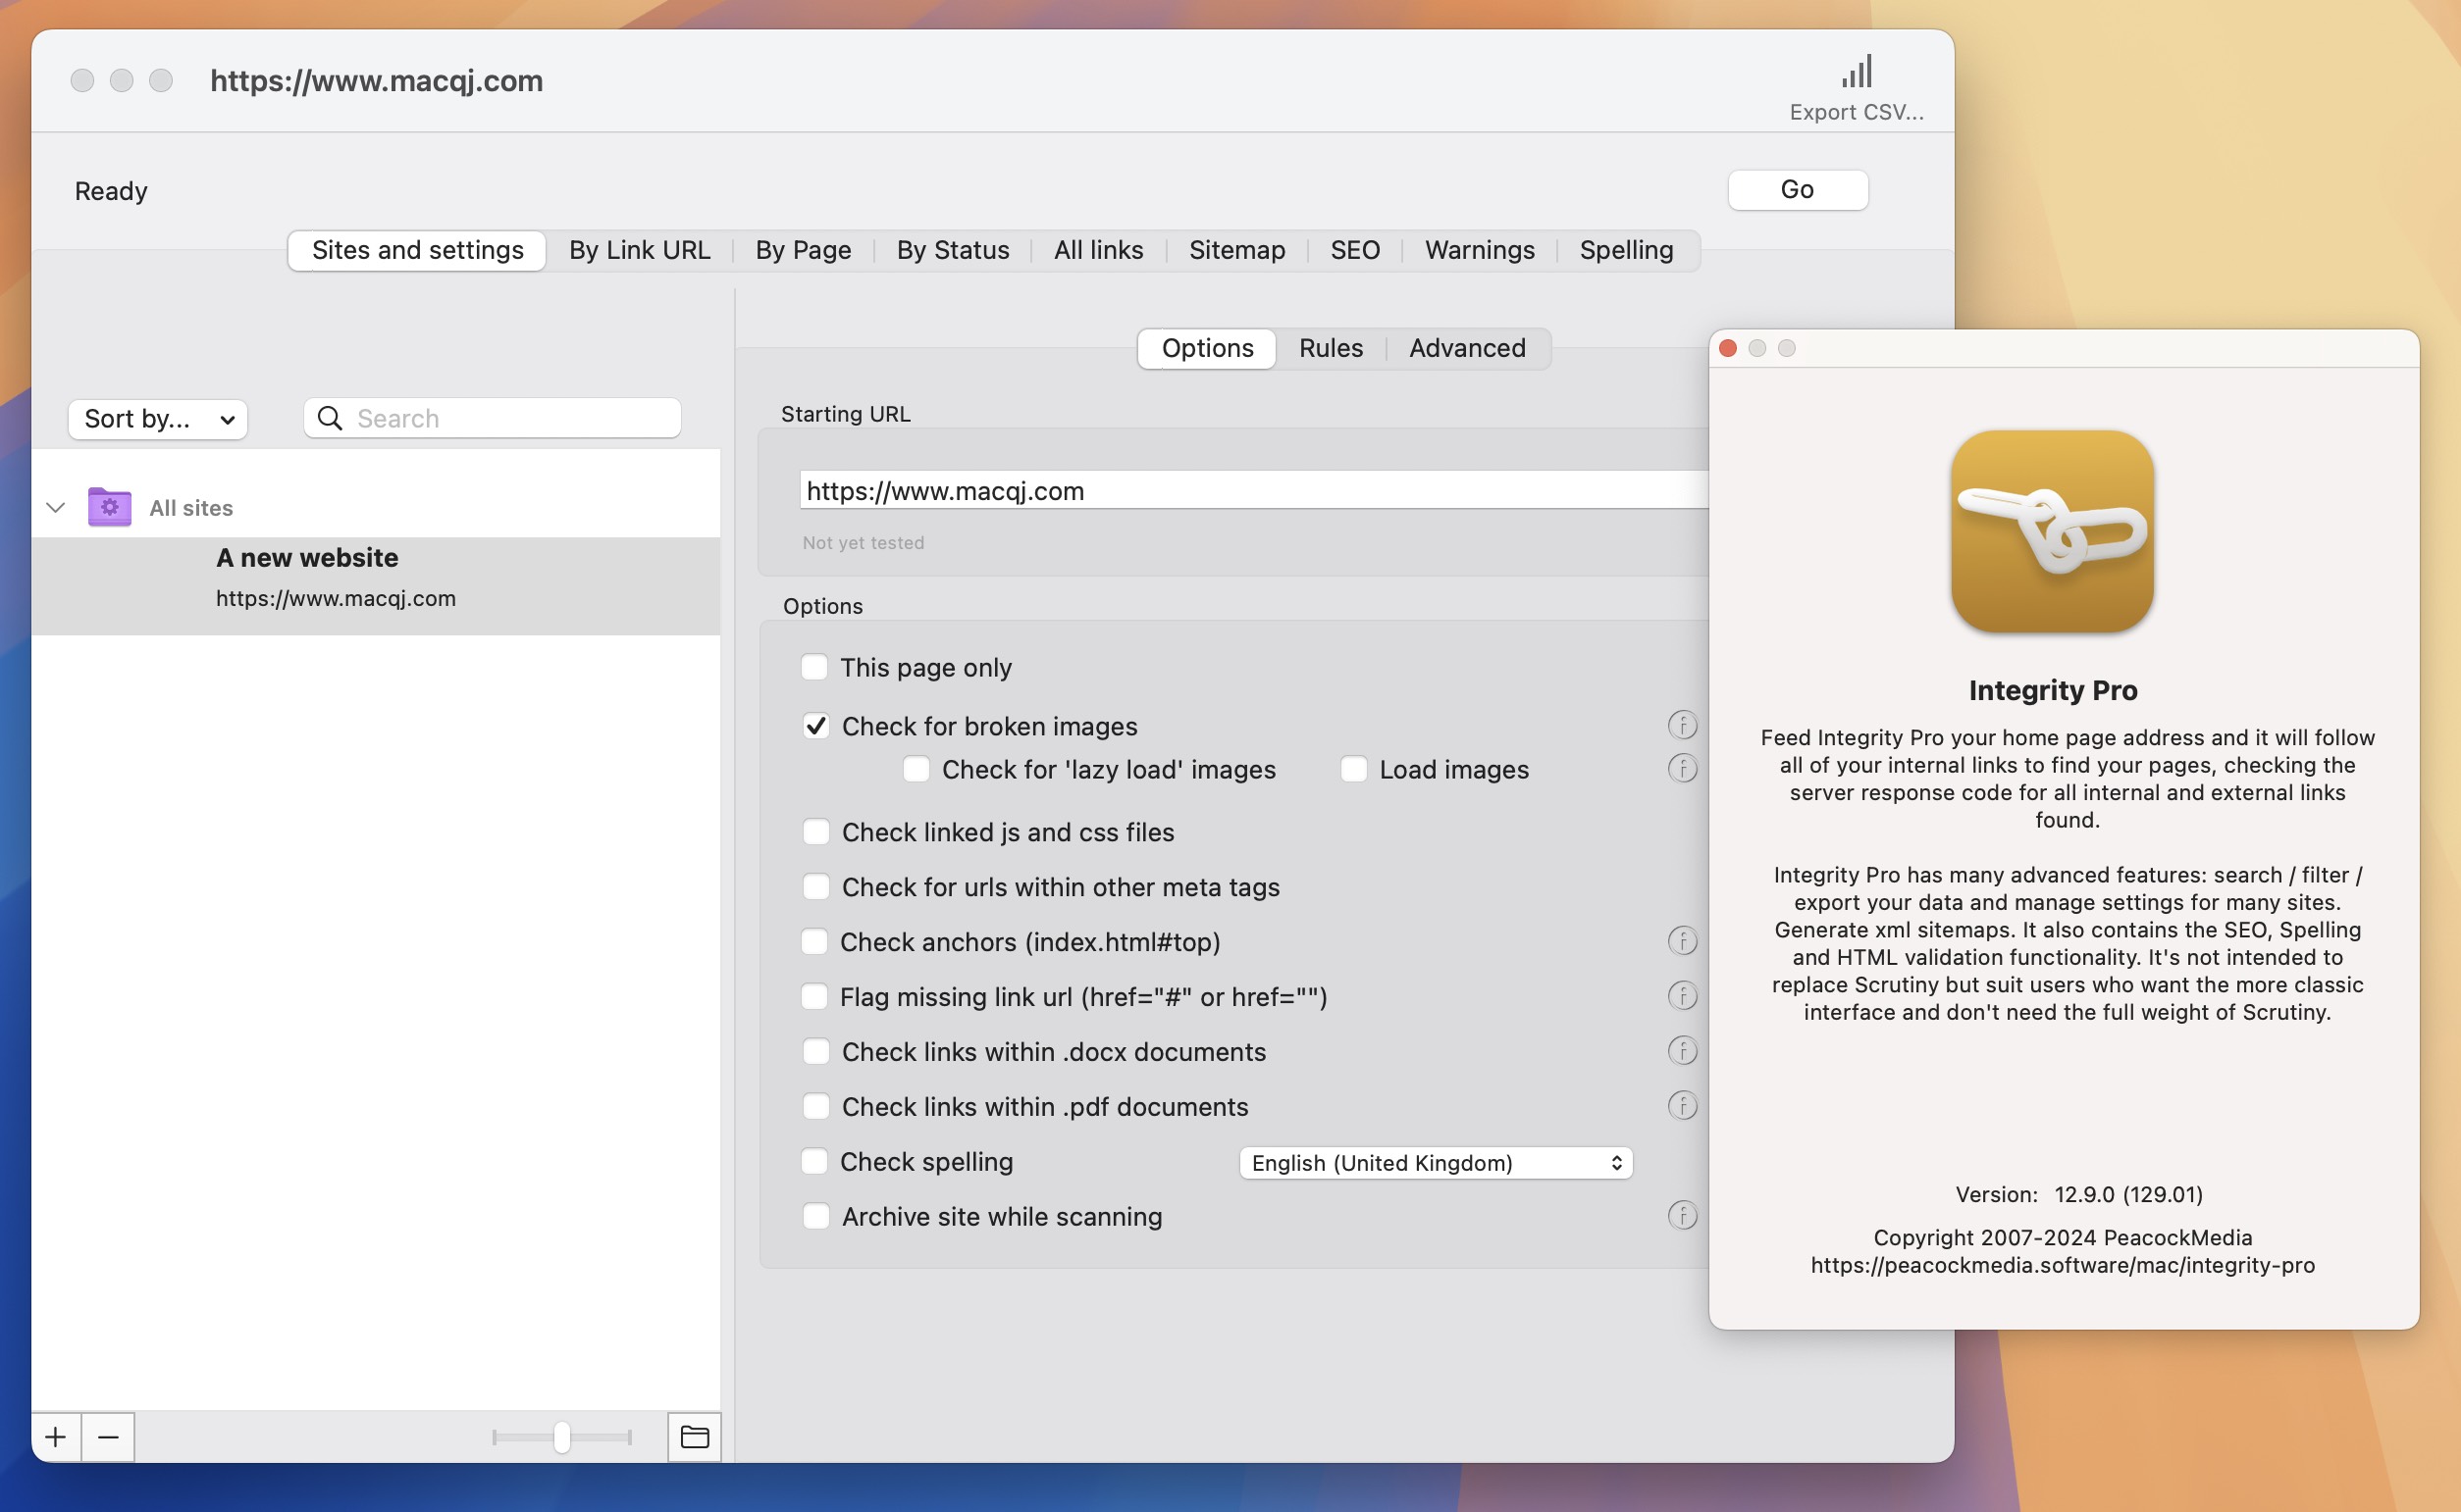Click the Export CSV... label
The width and height of the screenshot is (2461, 1512).
1856,112
